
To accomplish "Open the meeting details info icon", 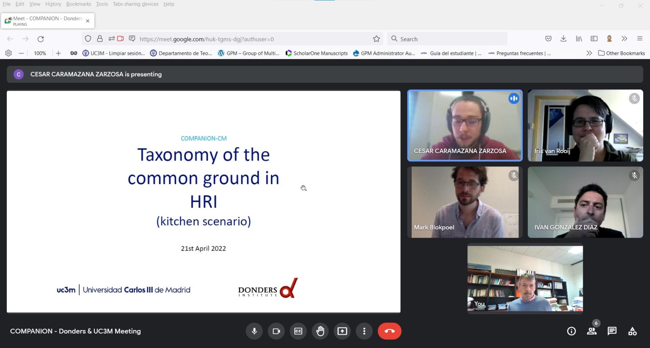I will pyautogui.click(x=571, y=331).
